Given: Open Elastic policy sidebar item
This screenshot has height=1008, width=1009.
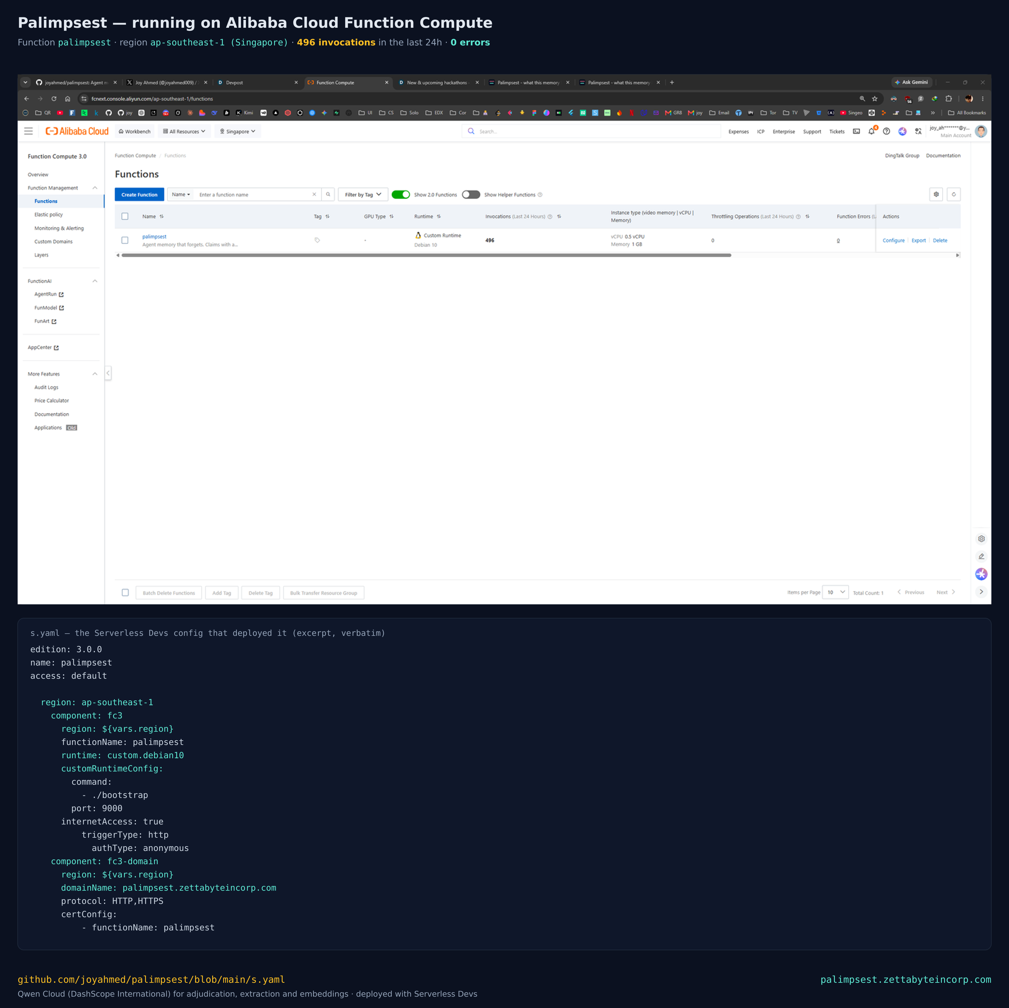Looking at the screenshot, I should point(49,215).
